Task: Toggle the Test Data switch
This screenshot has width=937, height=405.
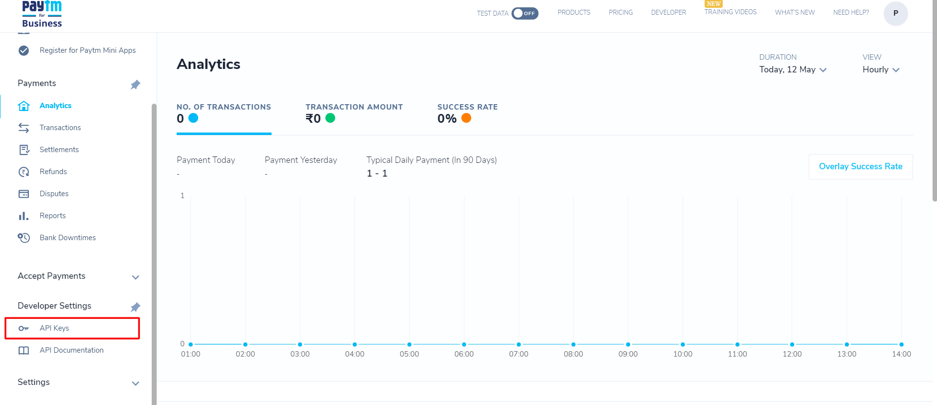Action: point(525,13)
